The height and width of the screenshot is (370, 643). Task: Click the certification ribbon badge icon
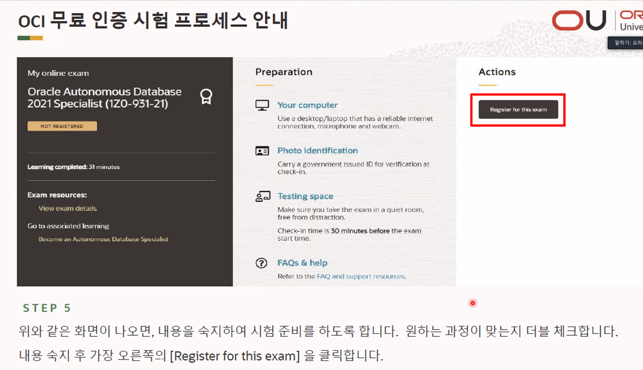pos(206,97)
